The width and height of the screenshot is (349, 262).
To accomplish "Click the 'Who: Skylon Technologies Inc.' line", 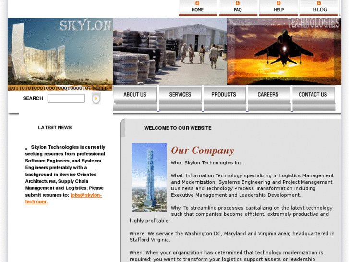I will point(207,163).
